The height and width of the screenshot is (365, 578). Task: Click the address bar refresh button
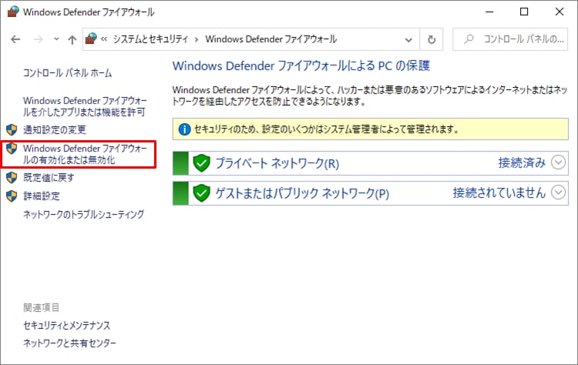click(432, 39)
